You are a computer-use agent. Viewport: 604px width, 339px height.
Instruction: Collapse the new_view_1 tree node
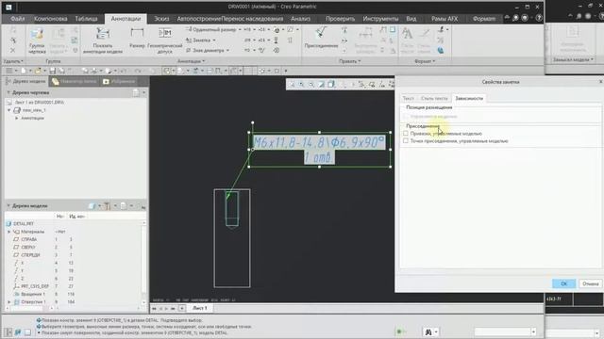point(9,110)
